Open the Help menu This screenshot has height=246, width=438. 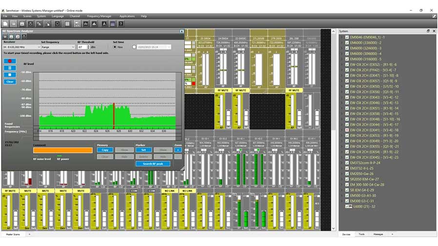point(143,16)
